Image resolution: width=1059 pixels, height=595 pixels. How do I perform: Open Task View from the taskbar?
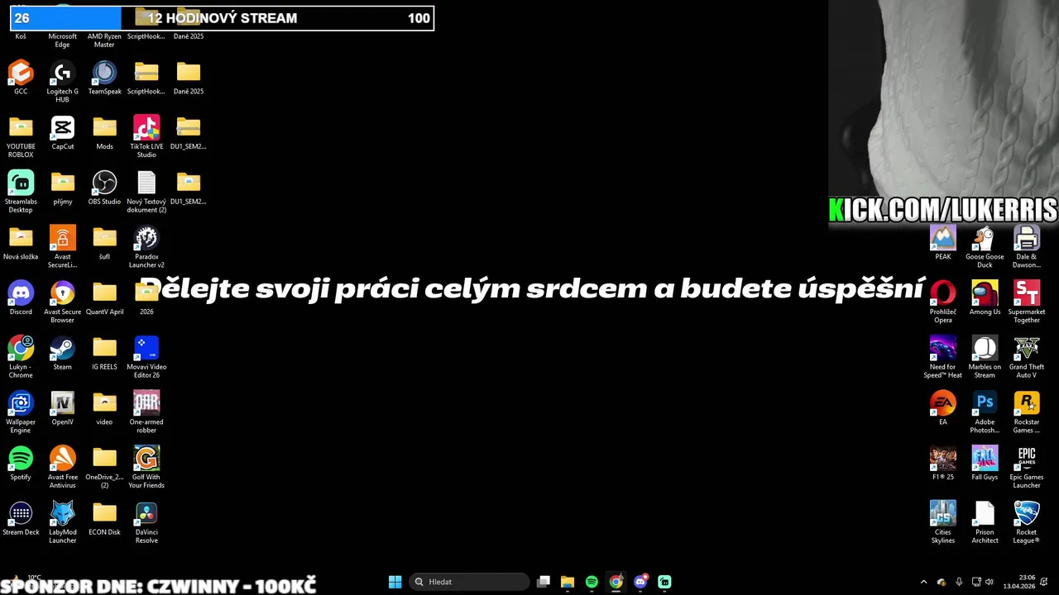point(544,582)
